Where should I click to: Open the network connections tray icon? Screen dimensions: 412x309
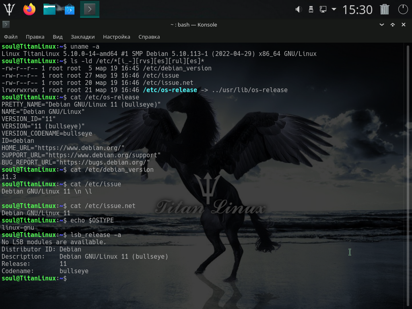coord(323,10)
